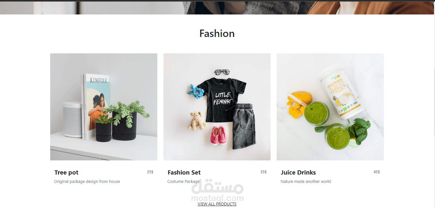Click the Fashion section heading
Viewport: 435px width, 207px height.
tap(217, 33)
